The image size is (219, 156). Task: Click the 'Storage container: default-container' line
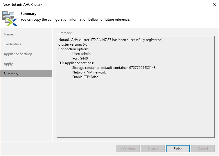[x=114, y=68]
